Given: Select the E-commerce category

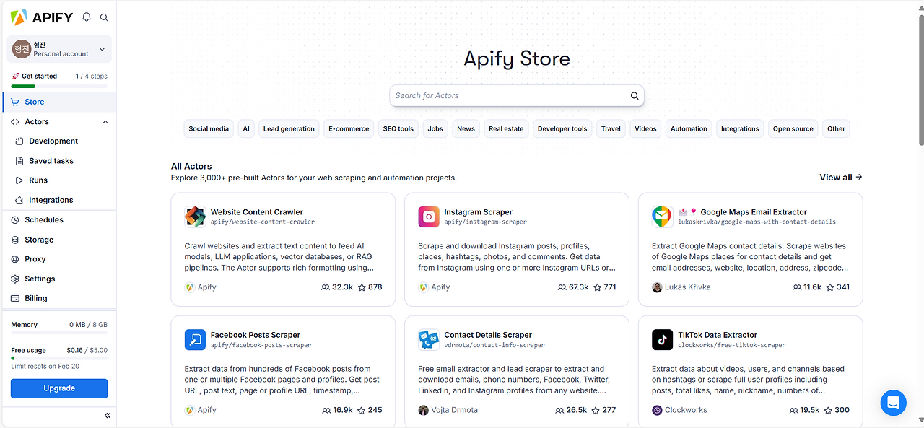Looking at the screenshot, I should tap(349, 129).
